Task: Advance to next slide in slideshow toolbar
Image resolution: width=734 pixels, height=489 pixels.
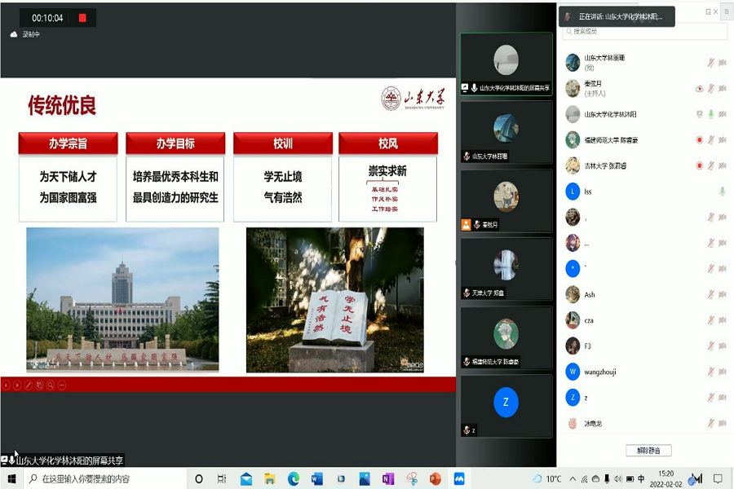Action: (x=17, y=385)
